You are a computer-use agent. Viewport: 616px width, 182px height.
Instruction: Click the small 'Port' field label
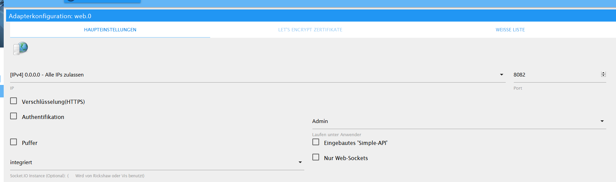tap(518, 88)
